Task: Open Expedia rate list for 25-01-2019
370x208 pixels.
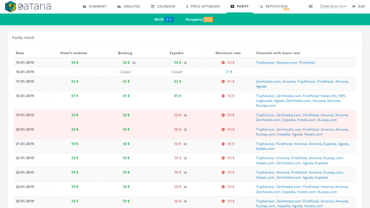Action: pos(185,201)
